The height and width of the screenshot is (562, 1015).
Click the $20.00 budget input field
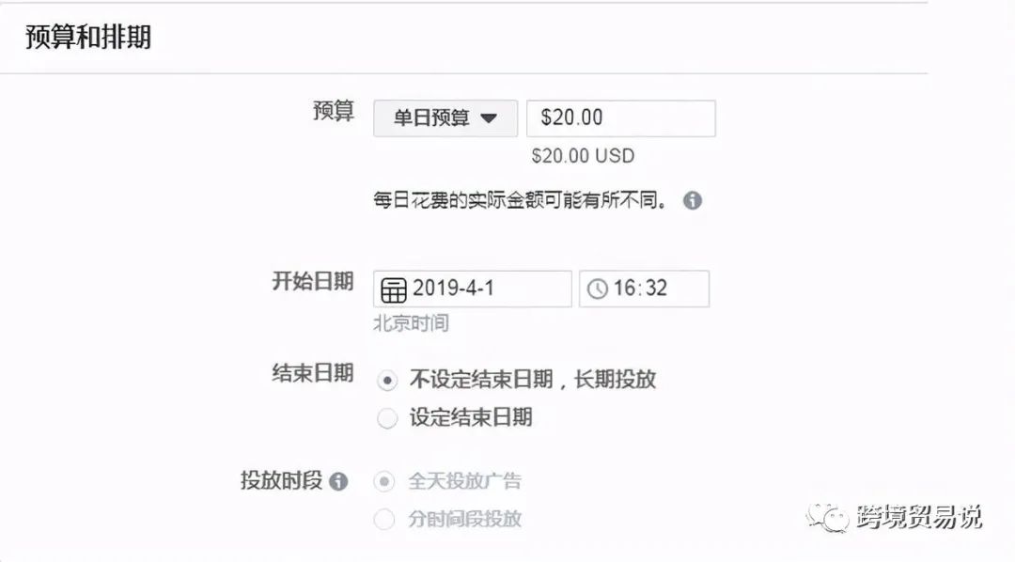click(621, 118)
